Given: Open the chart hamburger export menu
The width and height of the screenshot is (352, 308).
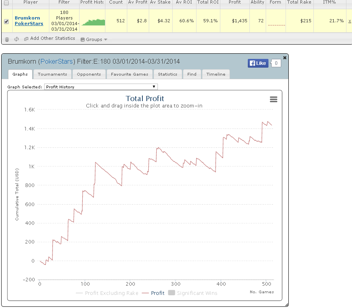Looking at the screenshot, I should point(273,99).
